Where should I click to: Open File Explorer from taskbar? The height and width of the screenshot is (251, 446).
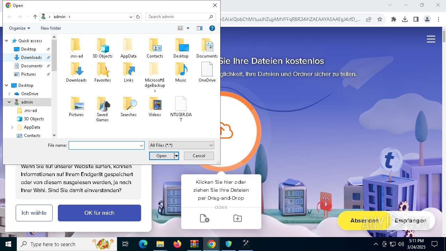click(x=160, y=244)
